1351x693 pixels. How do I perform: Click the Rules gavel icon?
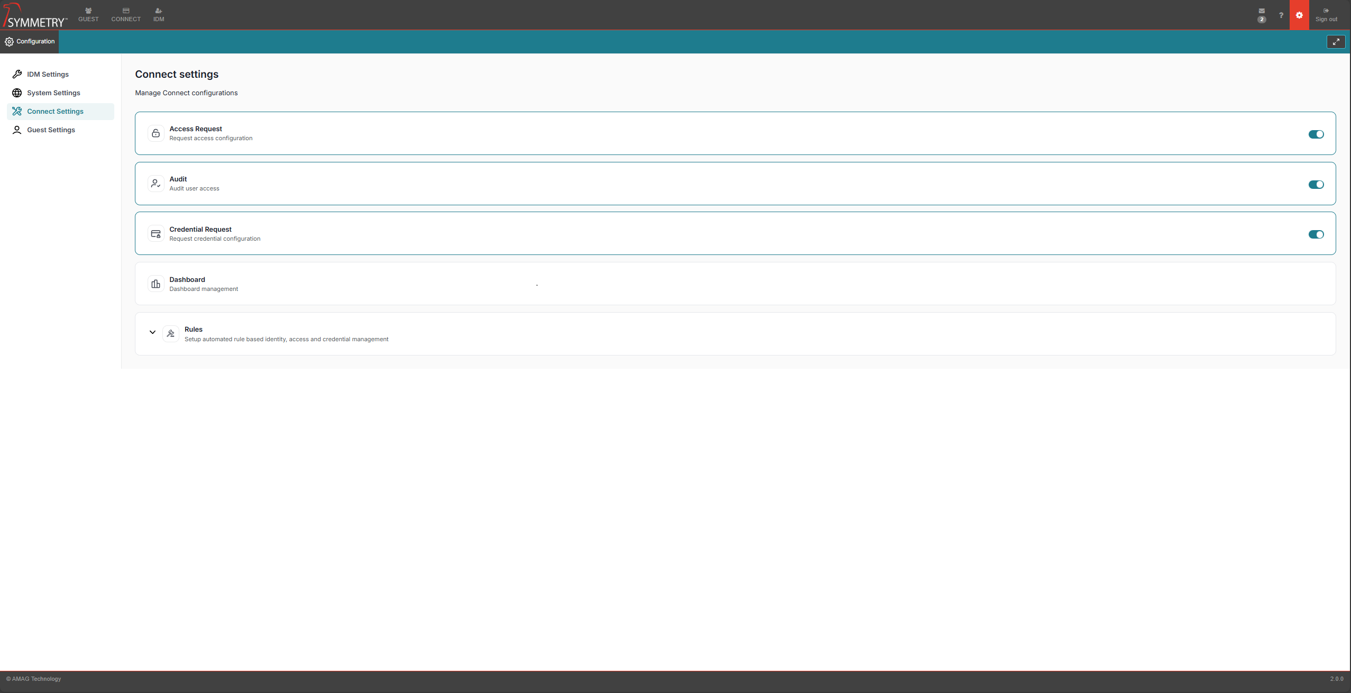point(170,334)
